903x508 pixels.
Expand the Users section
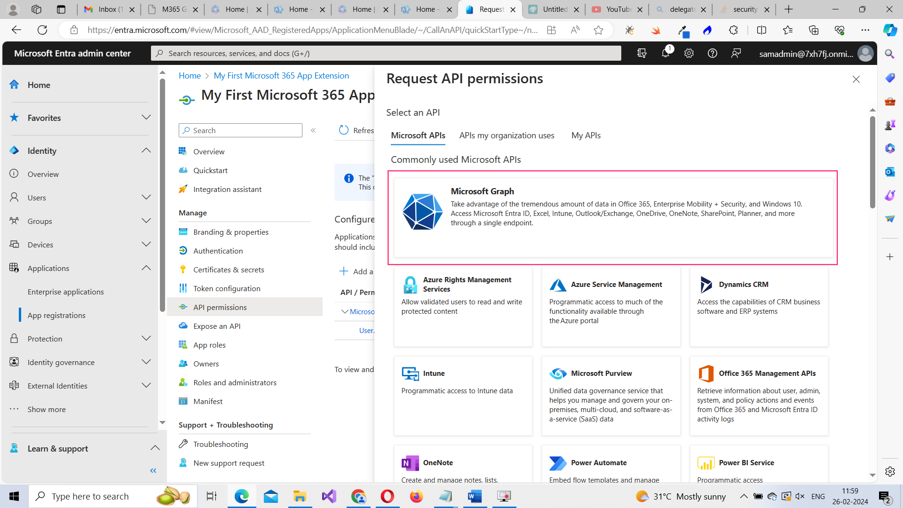pos(146,197)
